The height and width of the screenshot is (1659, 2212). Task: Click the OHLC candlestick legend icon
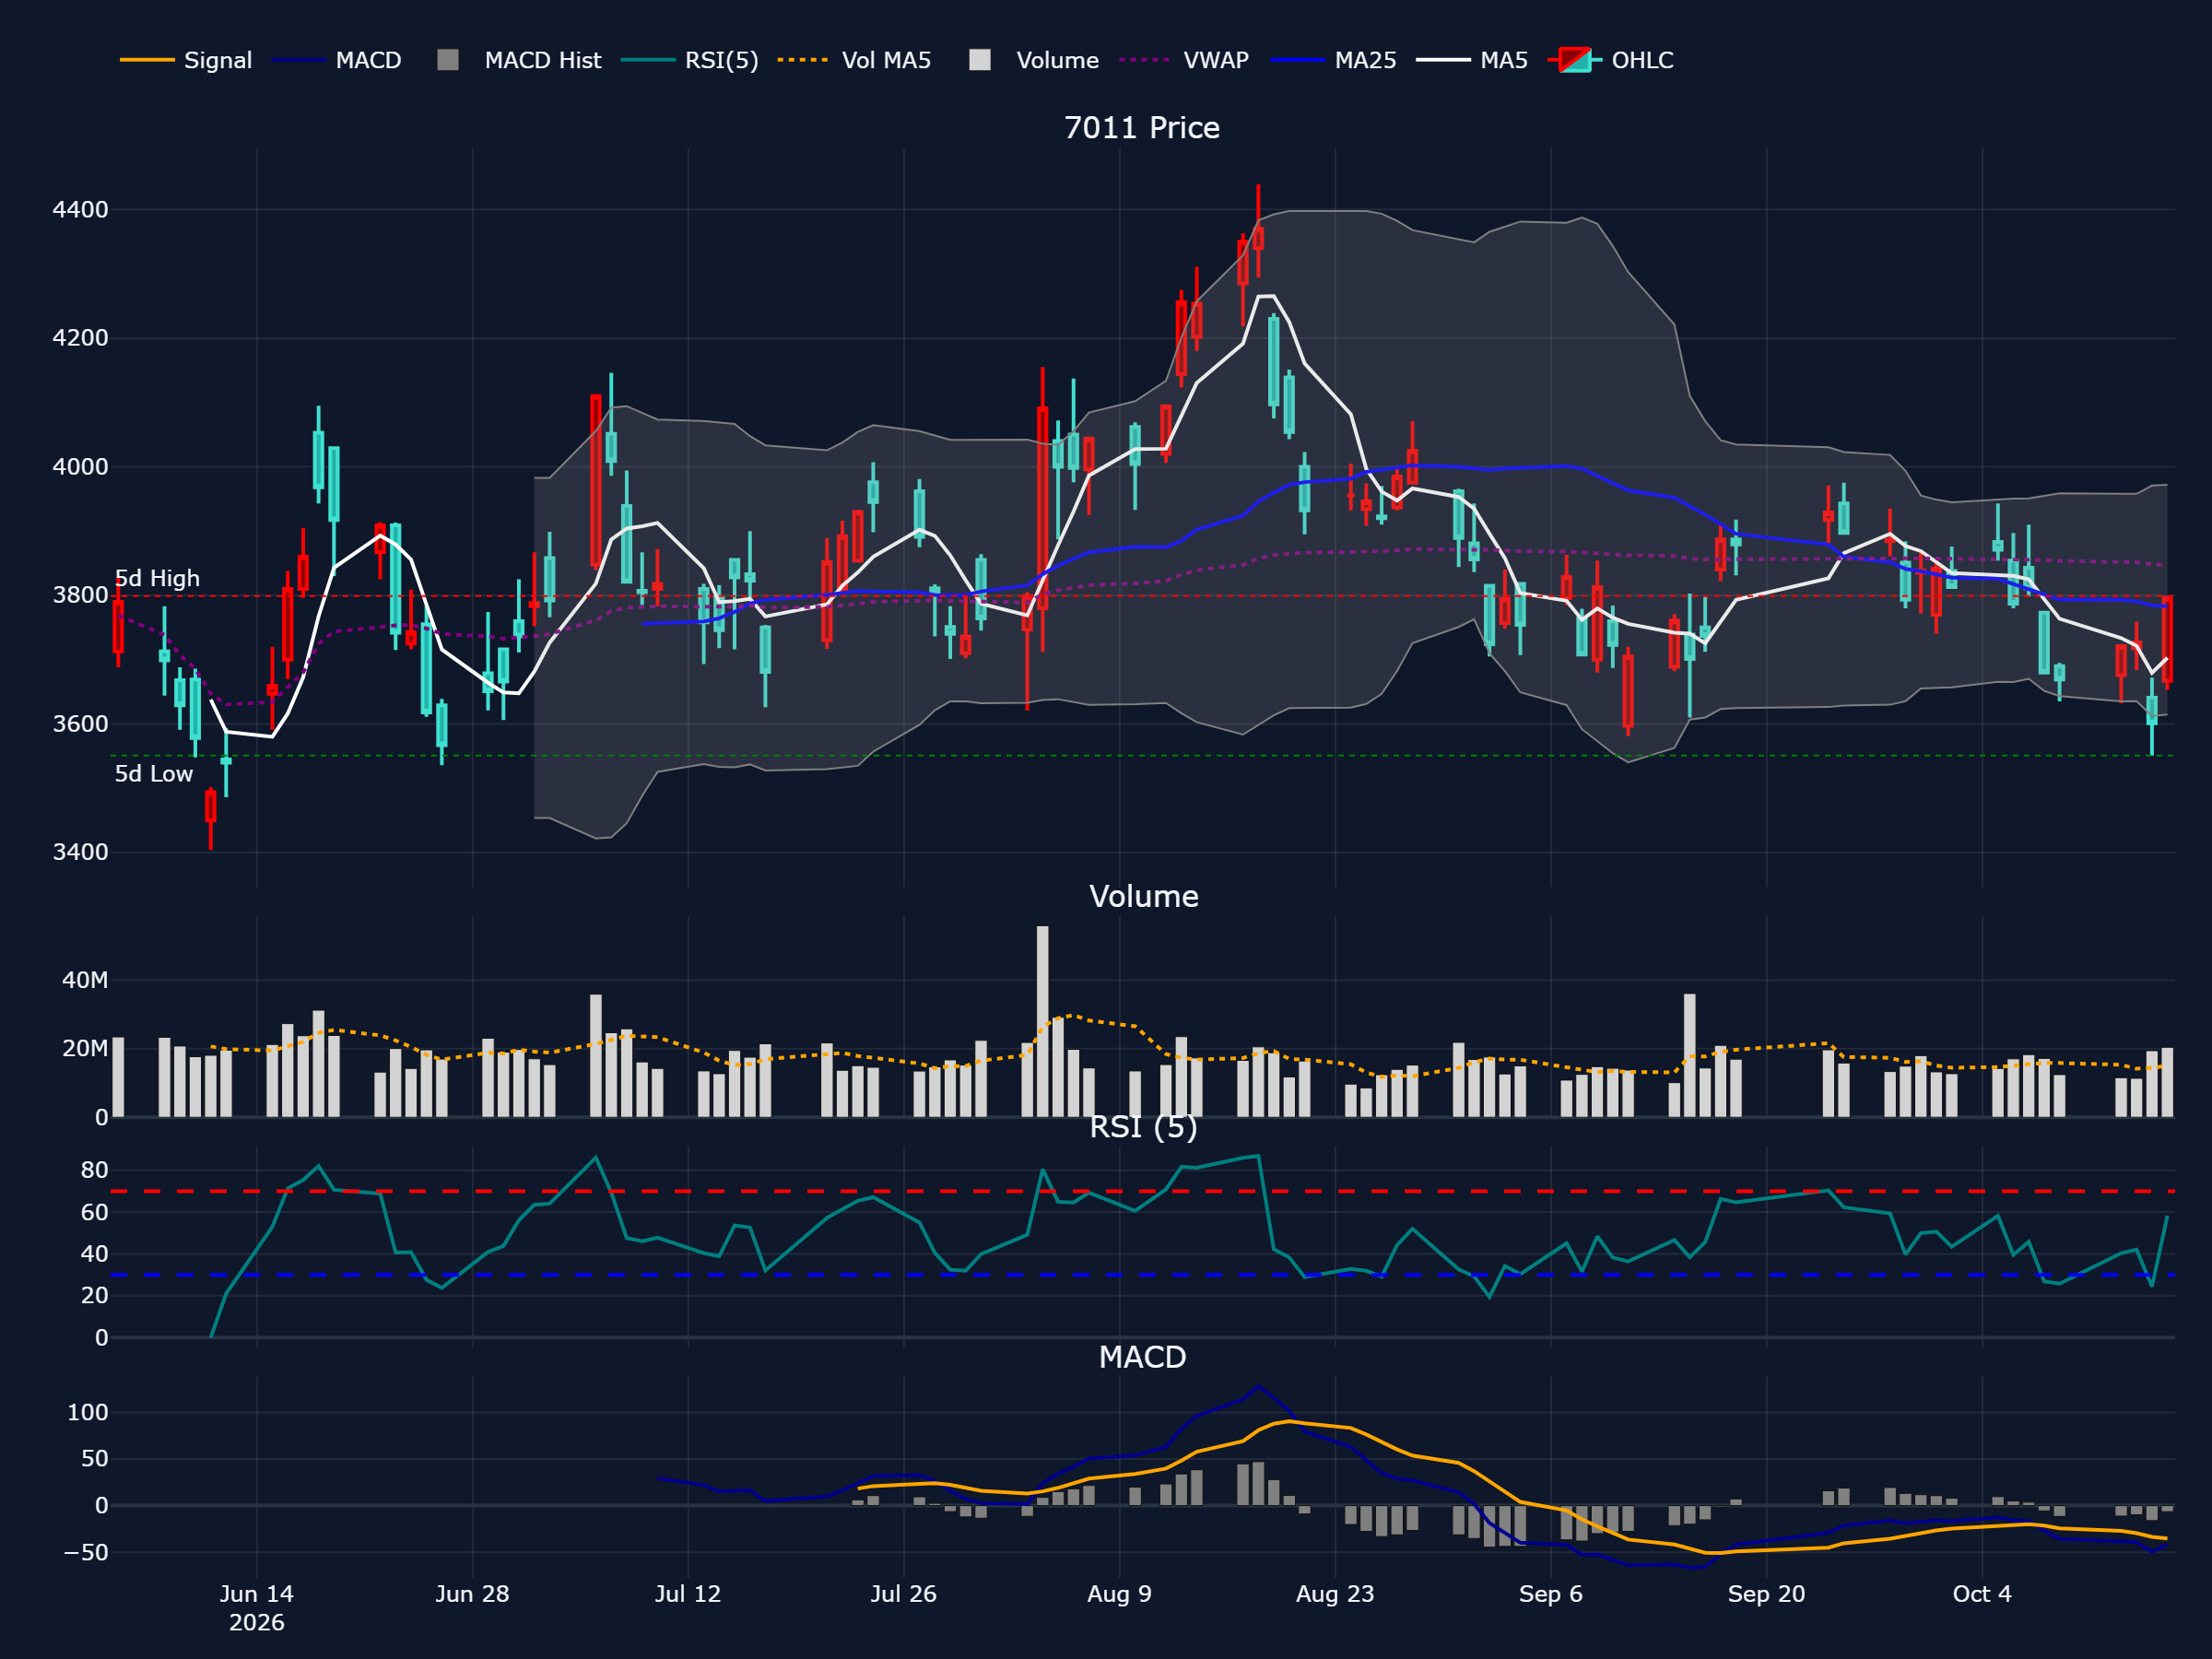[1575, 60]
